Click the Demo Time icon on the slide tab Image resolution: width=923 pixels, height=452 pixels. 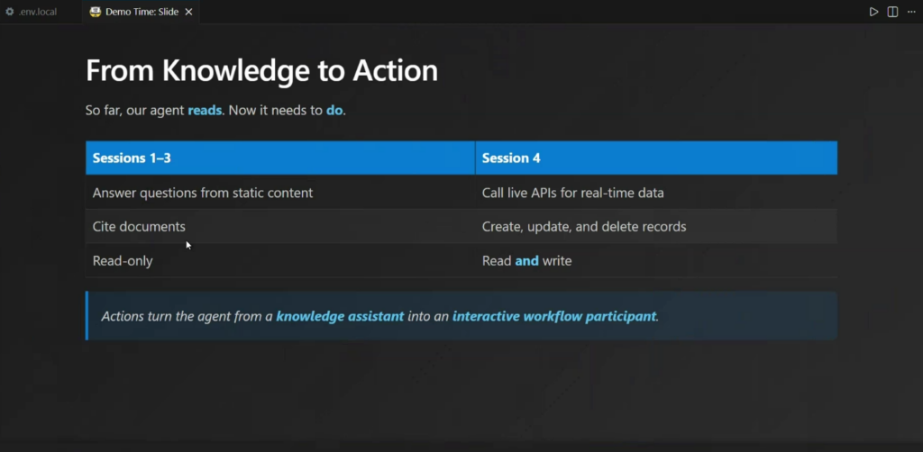click(95, 12)
